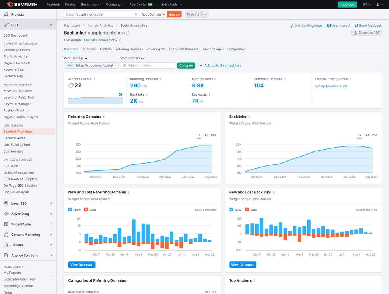Screen dimensions: 389x294
Task: Switch to the Anchors tab
Action: point(105,49)
